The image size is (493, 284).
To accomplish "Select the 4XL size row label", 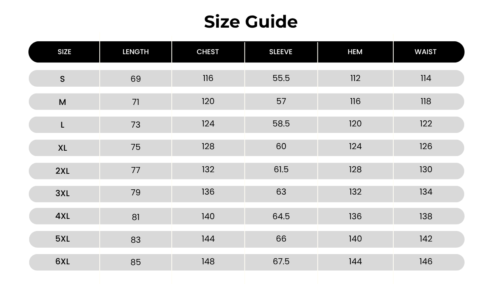I will pyautogui.click(x=63, y=216).
